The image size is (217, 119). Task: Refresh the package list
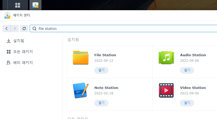24,29
